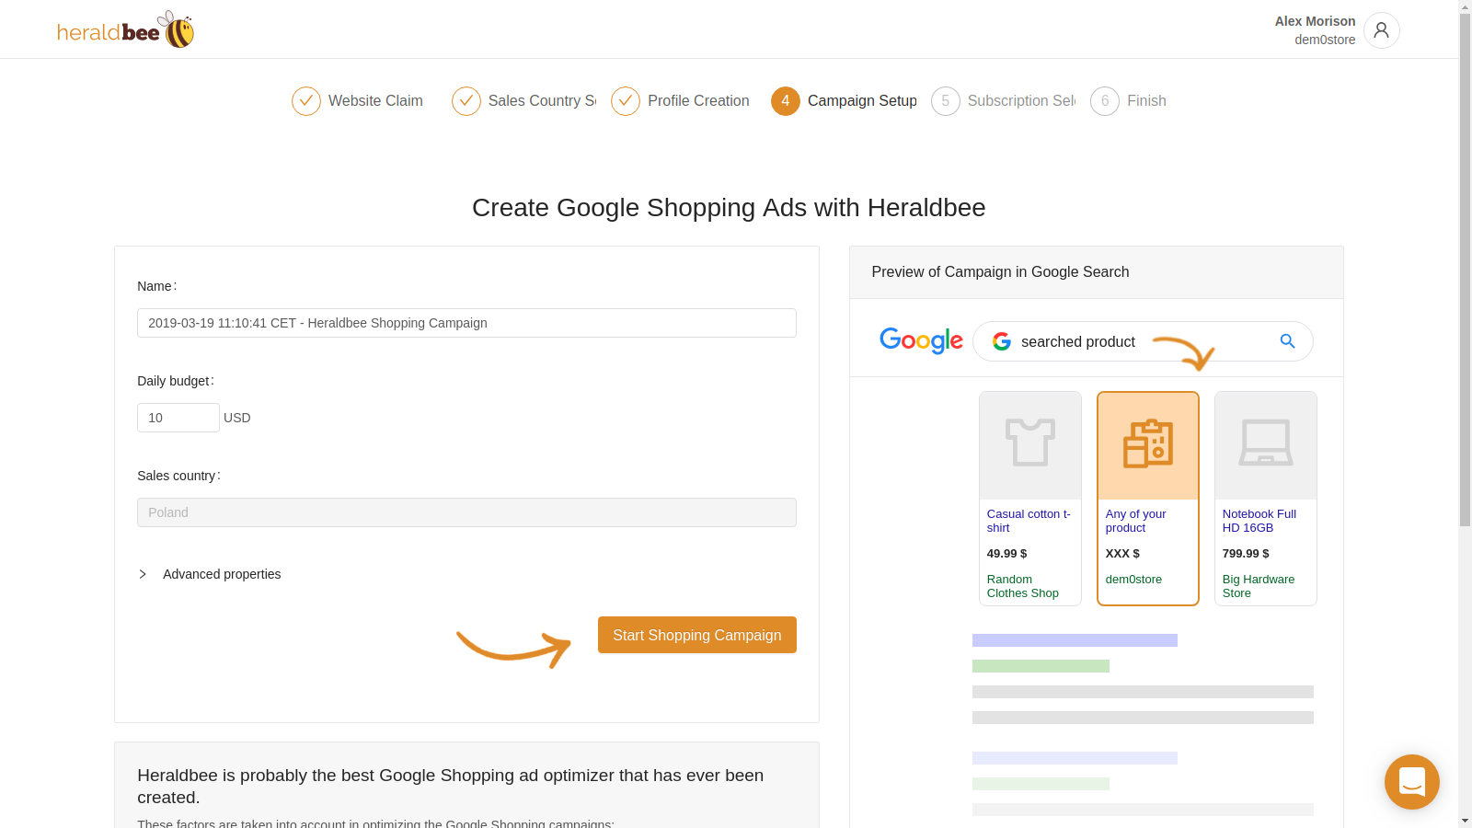Expand the Advanced properties section
The height and width of the screenshot is (828, 1472).
222,574
